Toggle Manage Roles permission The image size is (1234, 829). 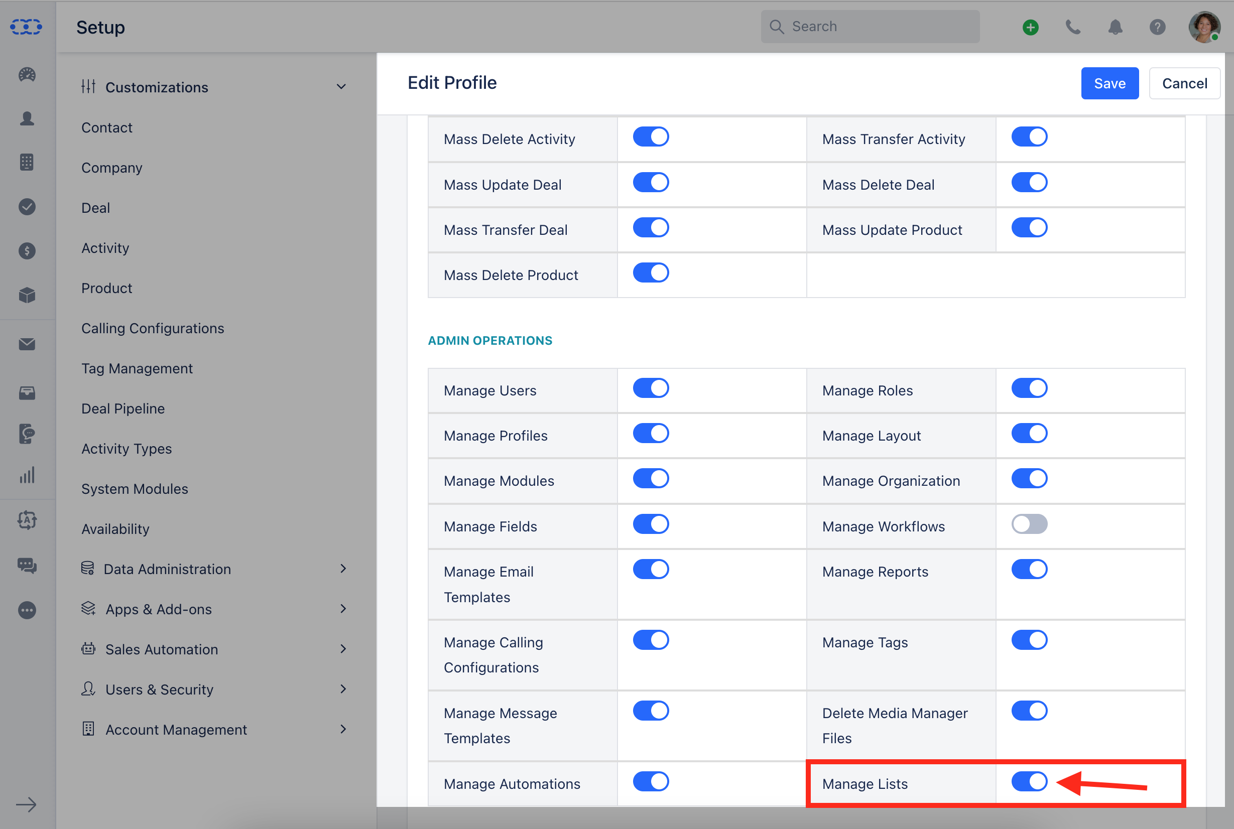coord(1029,388)
